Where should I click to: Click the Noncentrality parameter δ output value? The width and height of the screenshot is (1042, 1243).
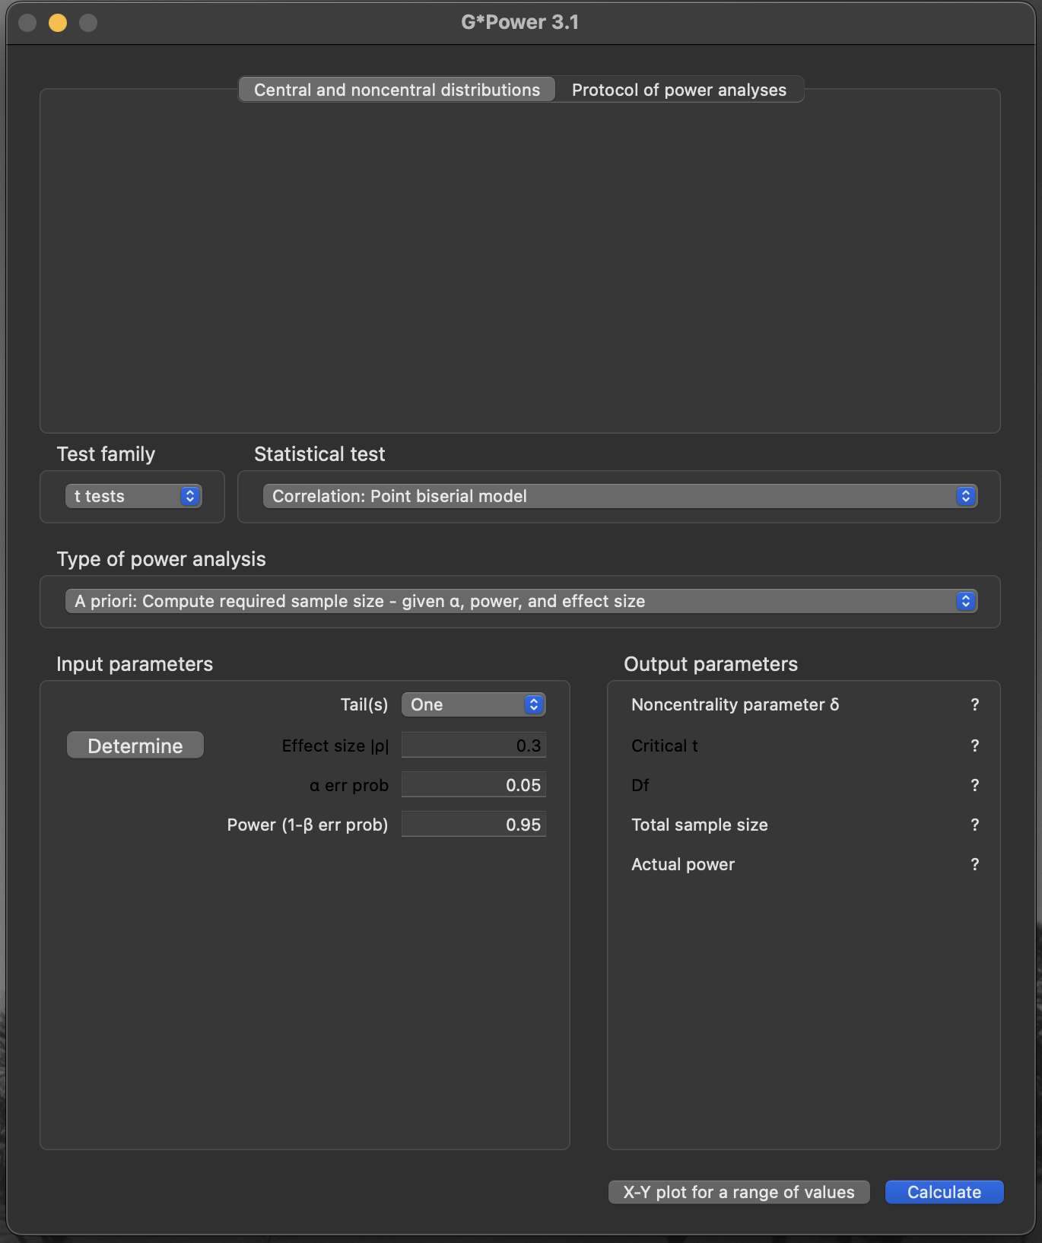(974, 704)
